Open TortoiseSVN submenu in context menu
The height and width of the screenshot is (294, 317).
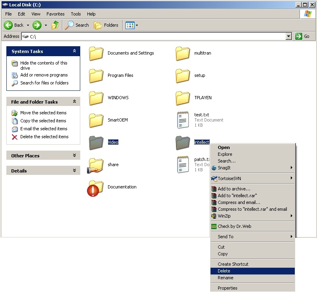pyautogui.click(x=229, y=178)
